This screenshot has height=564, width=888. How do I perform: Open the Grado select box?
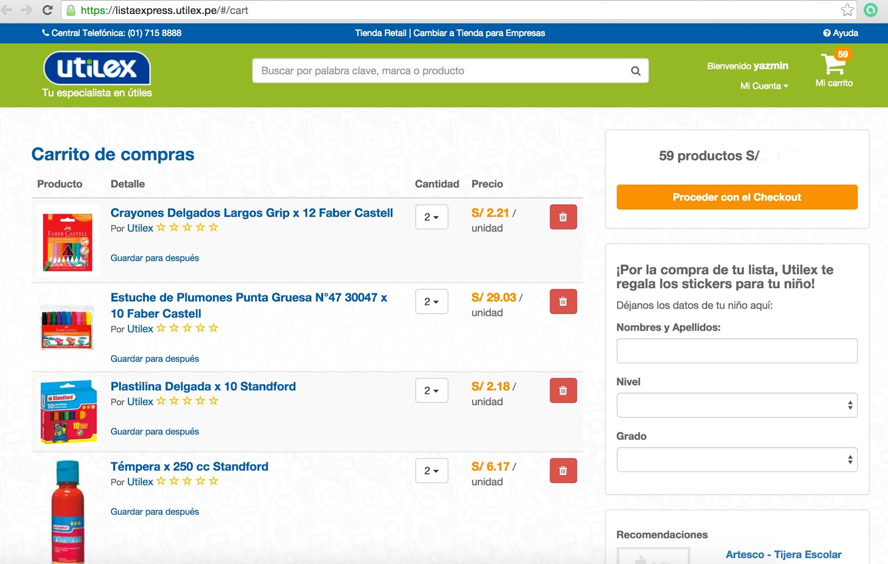tap(737, 460)
